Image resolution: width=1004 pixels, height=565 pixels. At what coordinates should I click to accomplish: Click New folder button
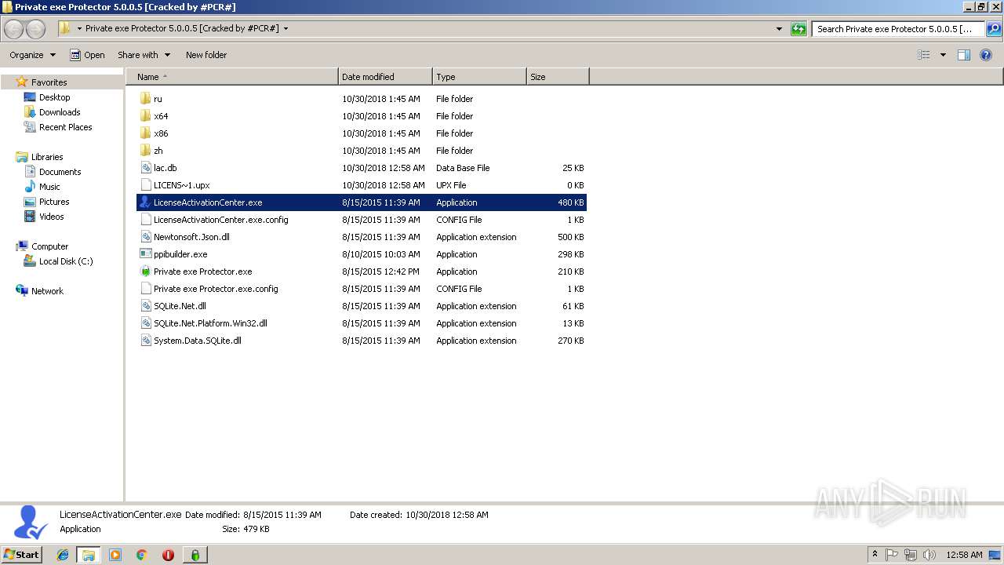206,55
